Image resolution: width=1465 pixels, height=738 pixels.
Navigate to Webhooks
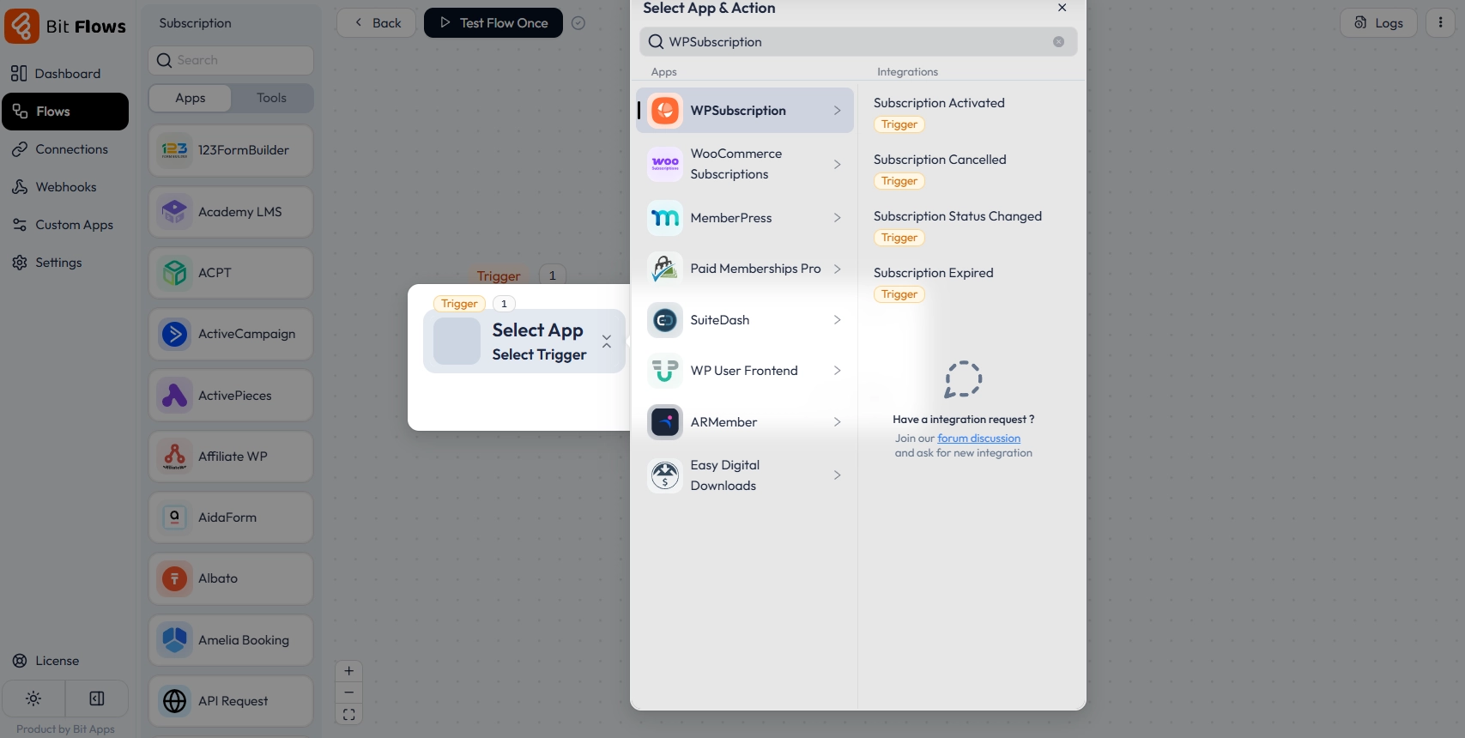pyautogui.click(x=65, y=187)
